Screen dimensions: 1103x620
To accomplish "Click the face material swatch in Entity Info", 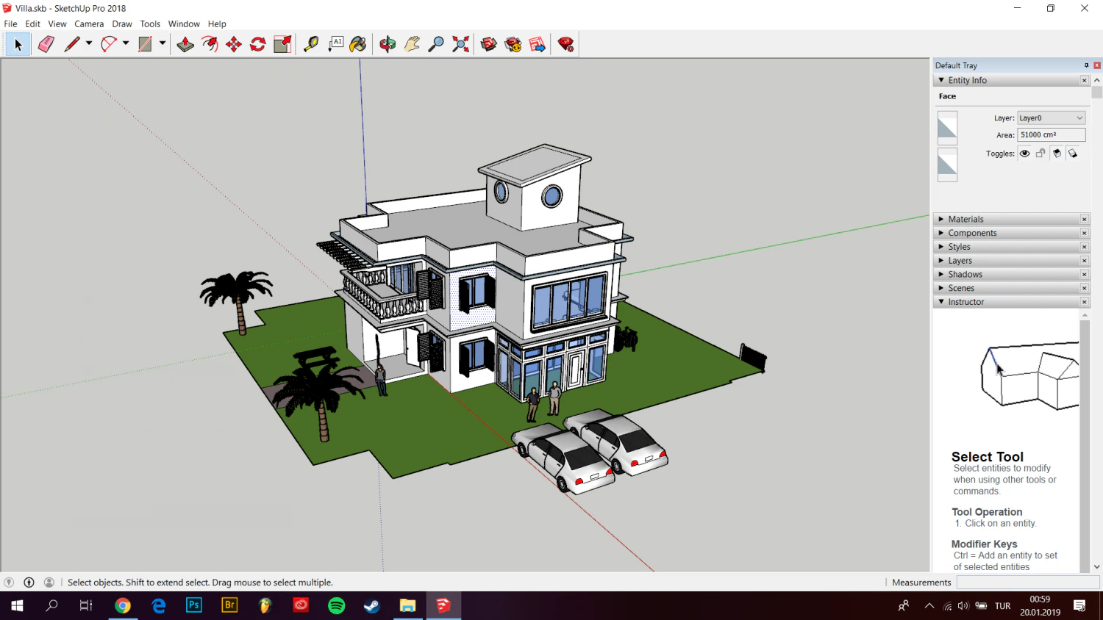I will click(x=947, y=126).
